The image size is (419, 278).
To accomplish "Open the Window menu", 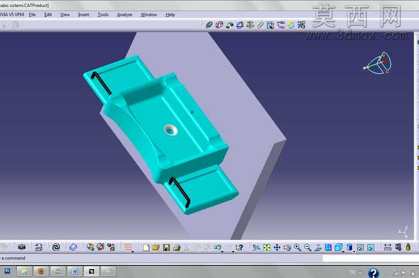I will click(x=149, y=15).
